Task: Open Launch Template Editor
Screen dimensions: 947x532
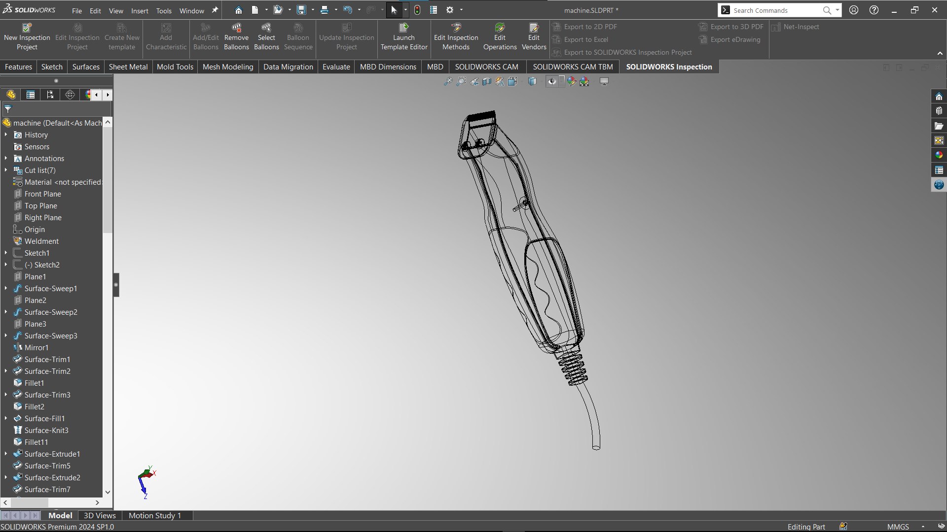Action: [x=404, y=37]
